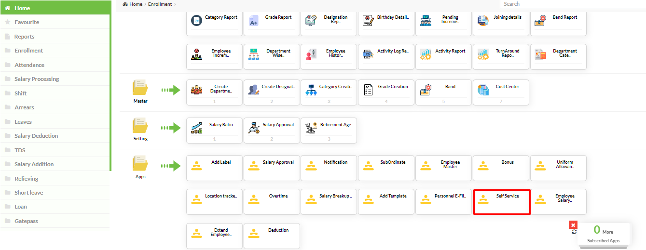Open the Extend Employee app
The image size is (646, 250).
[215, 236]
